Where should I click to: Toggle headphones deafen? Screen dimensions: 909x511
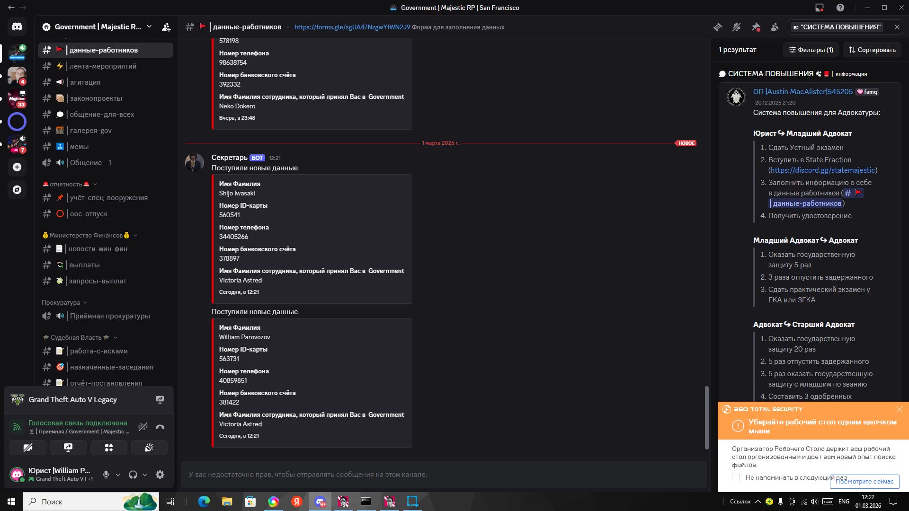[x=133, y=475]
